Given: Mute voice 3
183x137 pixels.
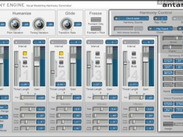Looking at the screenshot, I should [x=97, y=62].
